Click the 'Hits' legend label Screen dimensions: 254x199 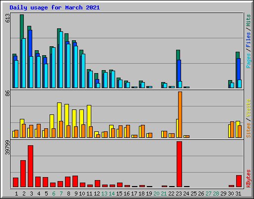(248, 20)
